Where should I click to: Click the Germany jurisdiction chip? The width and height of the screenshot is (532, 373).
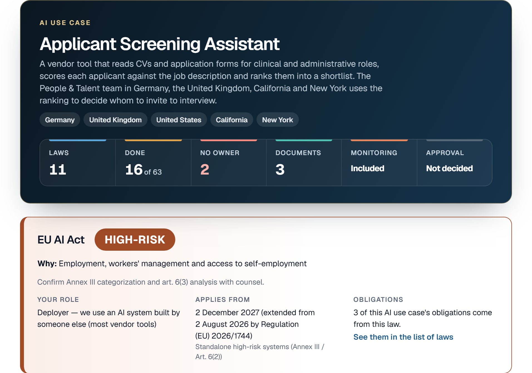pyautogui.click(x=60, y=120)
